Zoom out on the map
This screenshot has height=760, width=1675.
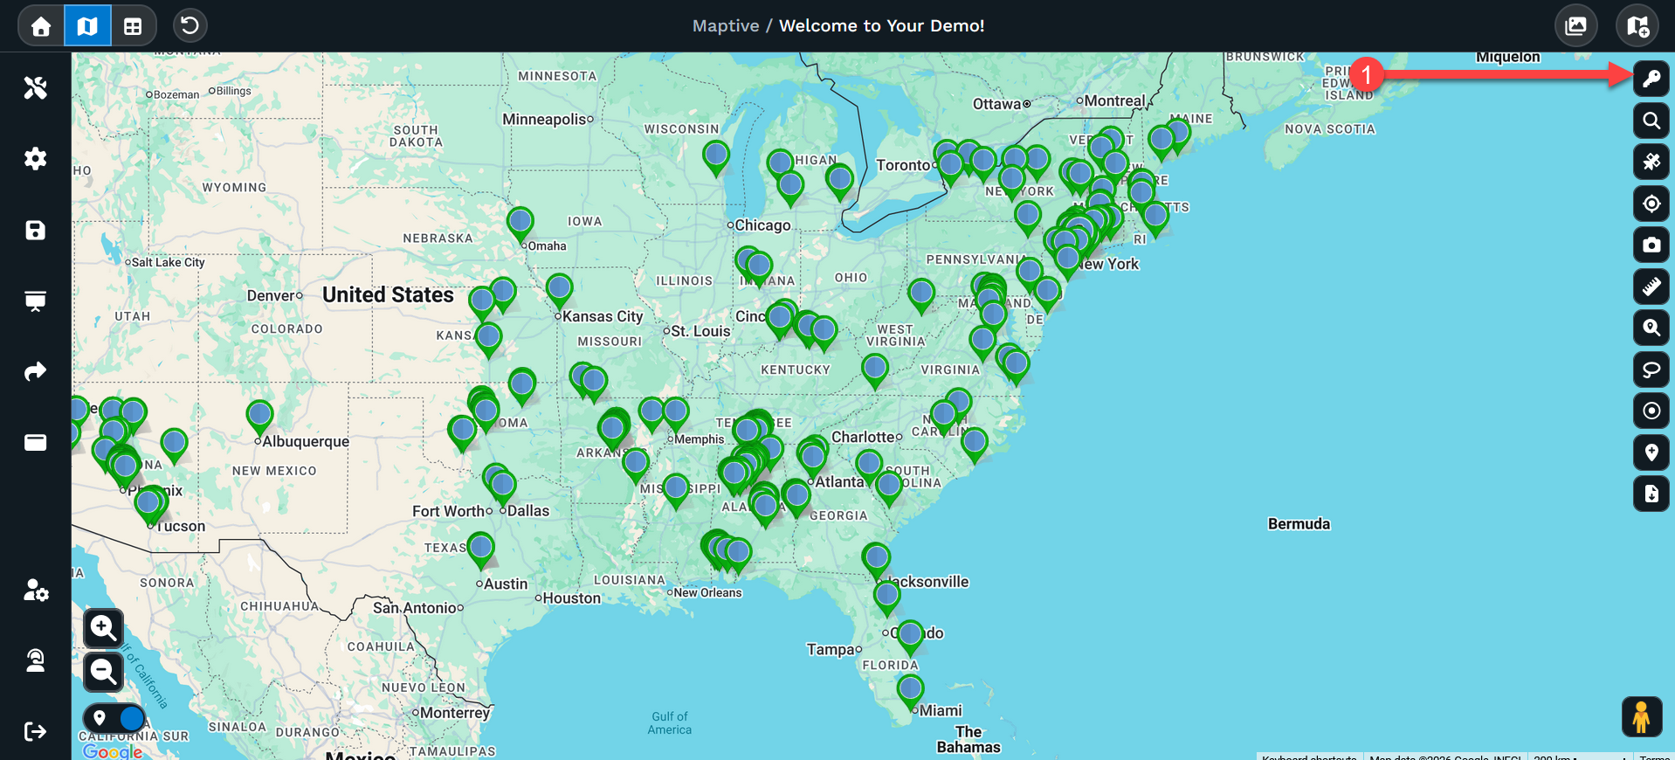(x=103, y=671)
